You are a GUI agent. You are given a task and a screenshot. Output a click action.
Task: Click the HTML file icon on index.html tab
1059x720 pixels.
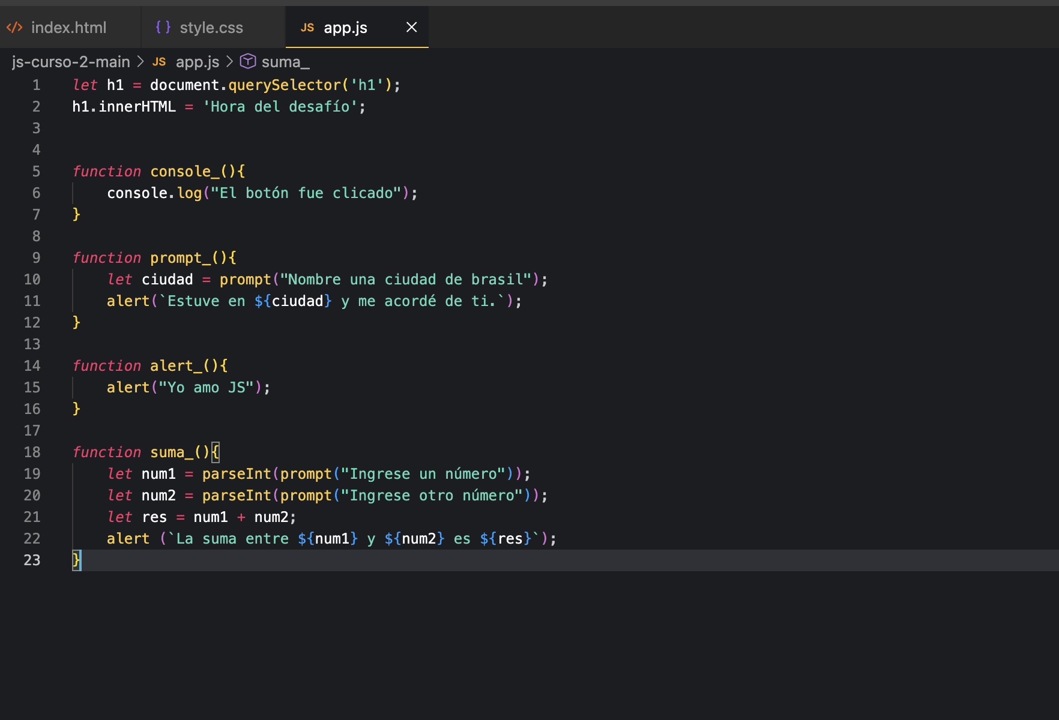tap(14, 28)
